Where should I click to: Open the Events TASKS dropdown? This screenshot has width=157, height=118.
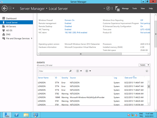144,65
